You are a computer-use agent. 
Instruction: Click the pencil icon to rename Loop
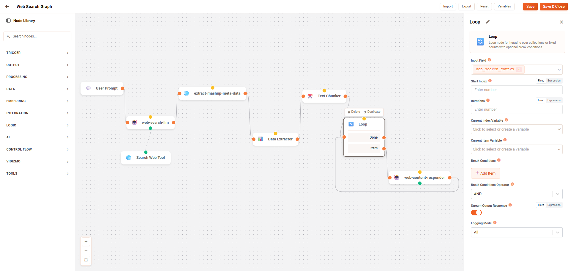tap(488, 22)
